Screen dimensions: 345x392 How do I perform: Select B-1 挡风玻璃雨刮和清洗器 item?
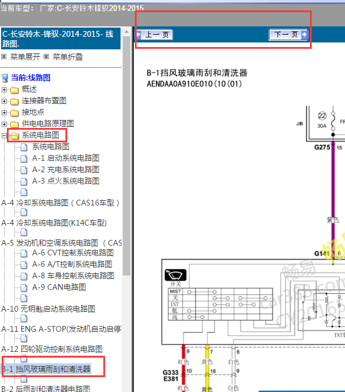point(46,369)
